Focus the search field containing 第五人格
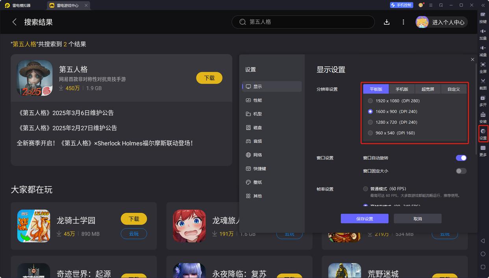Image resolution: width=489 pixels, height=278 pixels. click(x=303, y=22)
